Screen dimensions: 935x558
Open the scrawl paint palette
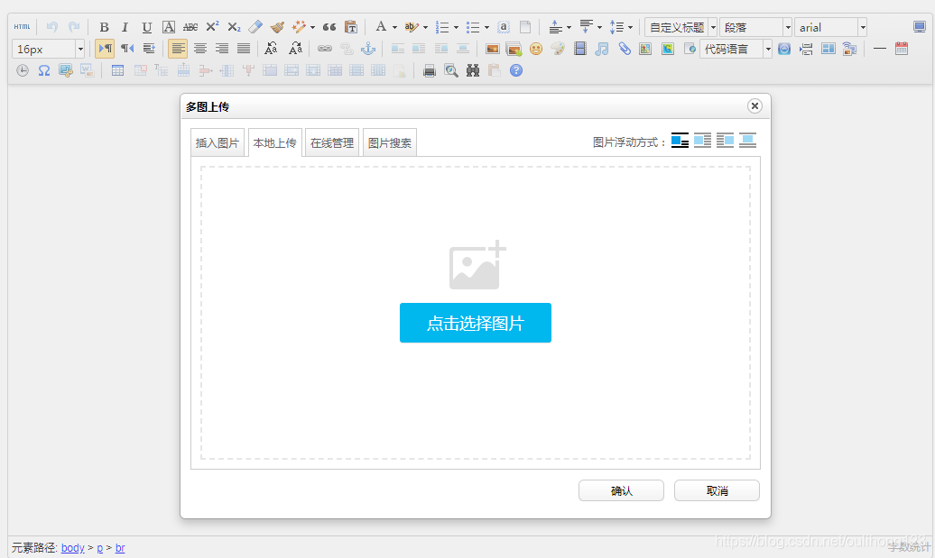(558, 49)
